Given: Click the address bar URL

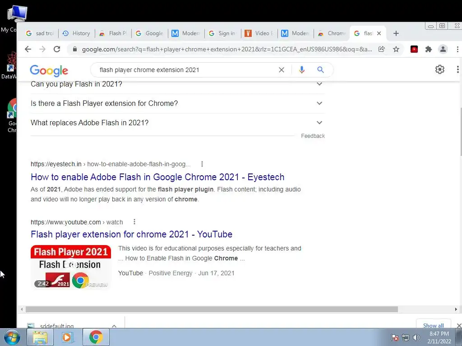Looking at the screenshot, I should click(227, 49).
